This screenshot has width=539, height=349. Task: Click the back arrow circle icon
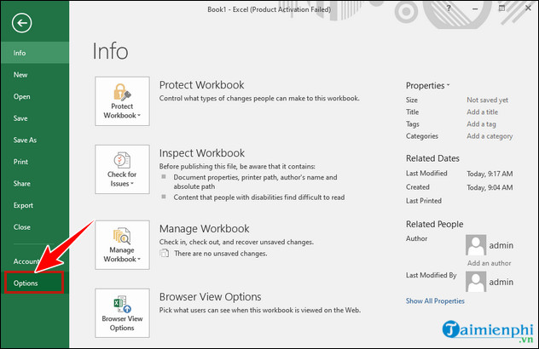coord(21,23)
